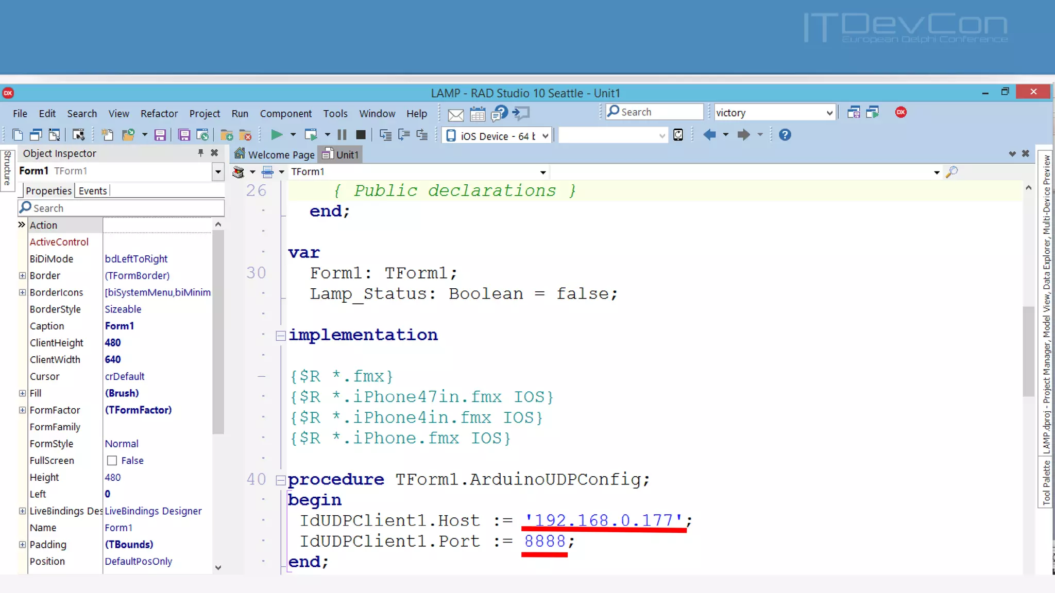Pin the Object Inspector panel

coord(200,153)
